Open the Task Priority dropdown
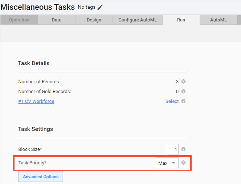 tap(167, 163)
